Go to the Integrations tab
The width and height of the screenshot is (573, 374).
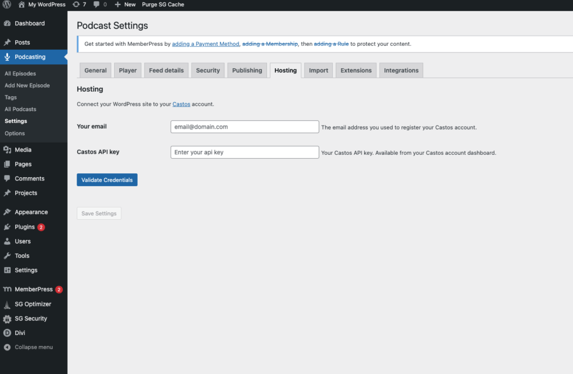401,70
